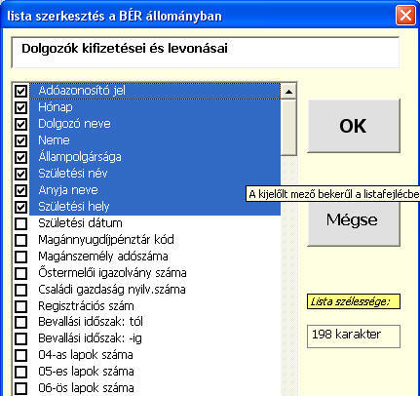
Task: Click the scrollbar track below the thumb
Action: pyautogui.click(x=288, y=276)
